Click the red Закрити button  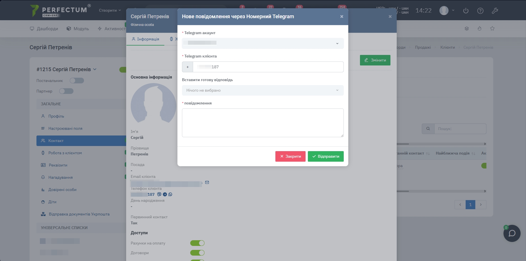(x=290, y=156)
